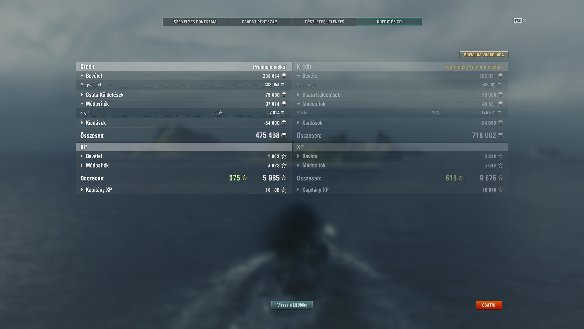
Task: Click the star icon next to 5 985 XP total
Action: pos(284,178)
